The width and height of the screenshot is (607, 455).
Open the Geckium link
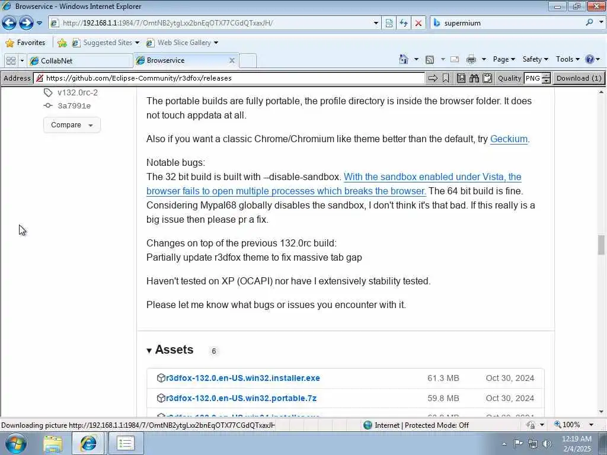(509, 139)
